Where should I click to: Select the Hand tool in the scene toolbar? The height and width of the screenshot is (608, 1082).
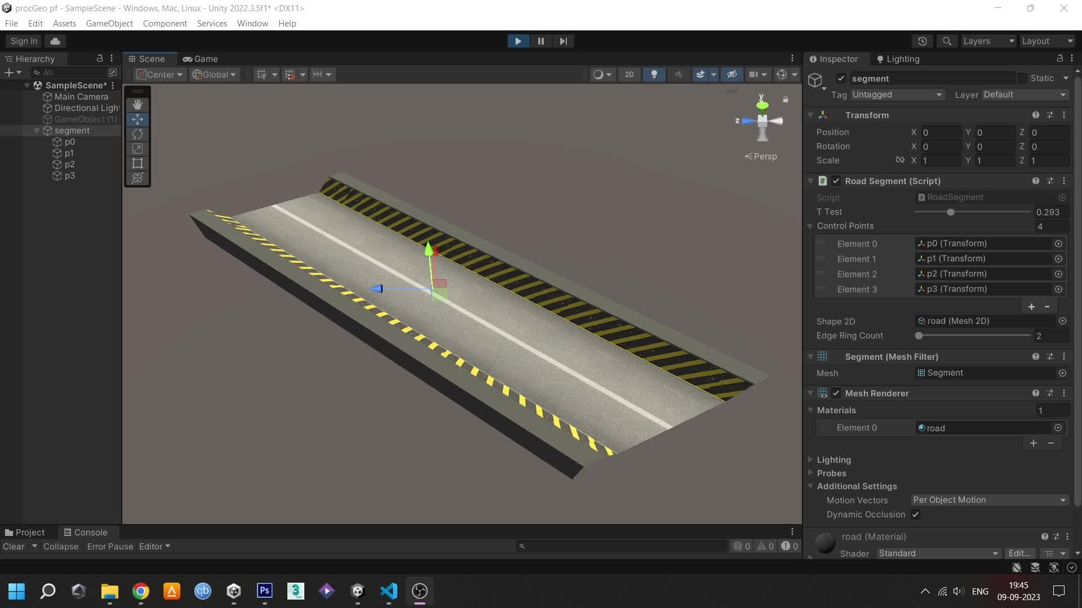[x=137, y=104]
